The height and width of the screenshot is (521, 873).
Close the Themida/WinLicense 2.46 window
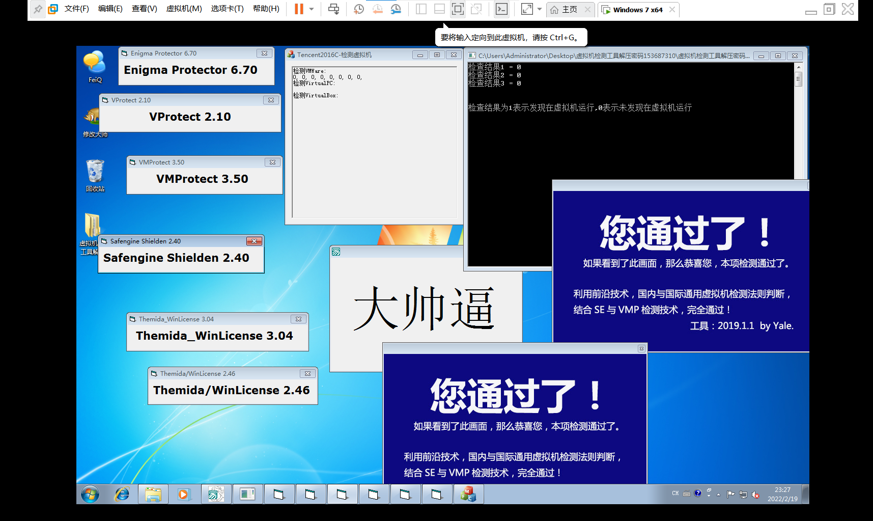307,373
